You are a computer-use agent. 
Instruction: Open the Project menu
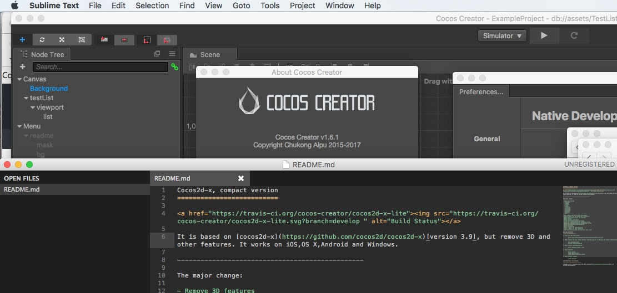[x=303, y=6]
